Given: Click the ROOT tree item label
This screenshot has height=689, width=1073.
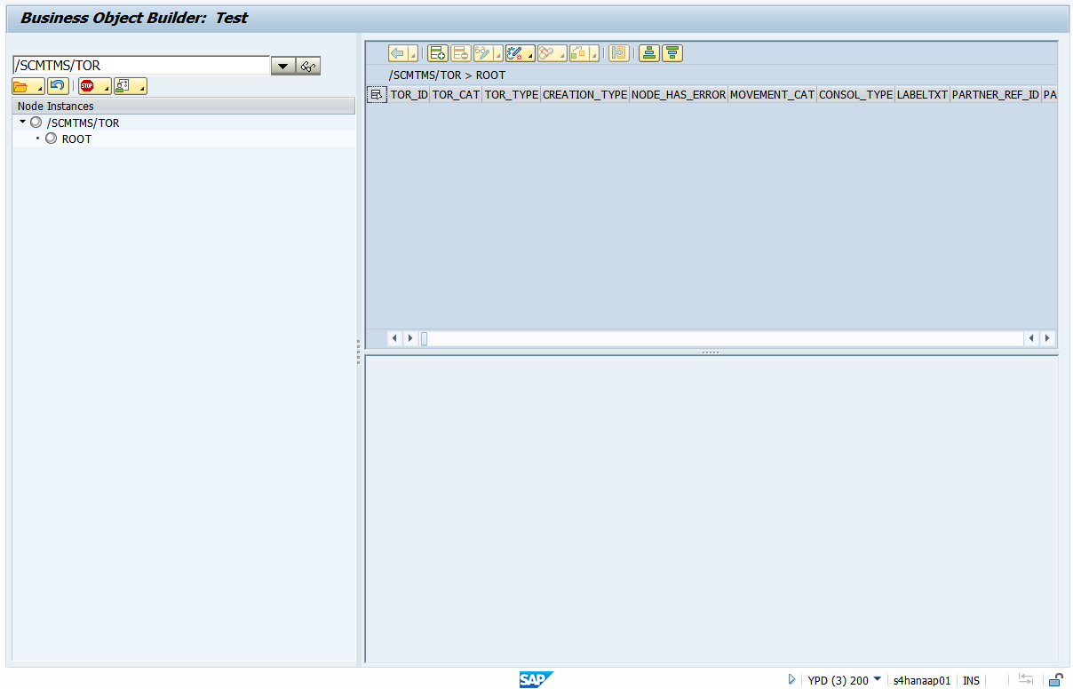Looking at the screenshot, I should (76, 139).
